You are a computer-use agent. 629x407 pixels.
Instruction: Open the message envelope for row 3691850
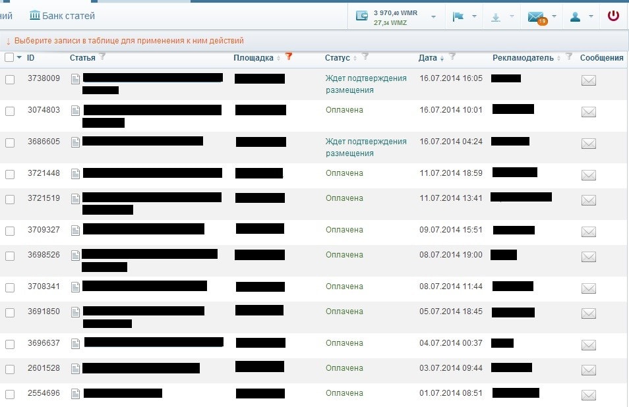[x=589, y=313]
